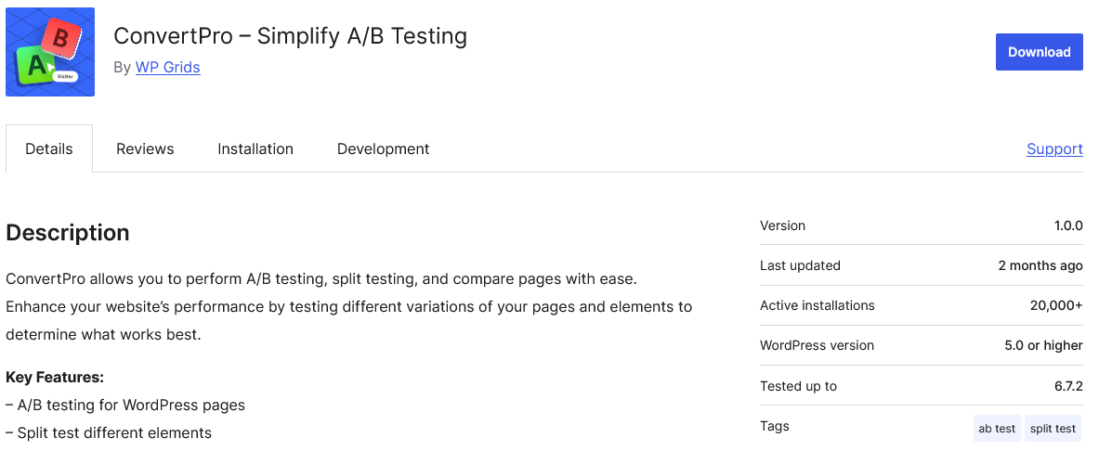The image size is (1099, 451).
Task: Open the Installation tab
Action: (255, 148)
